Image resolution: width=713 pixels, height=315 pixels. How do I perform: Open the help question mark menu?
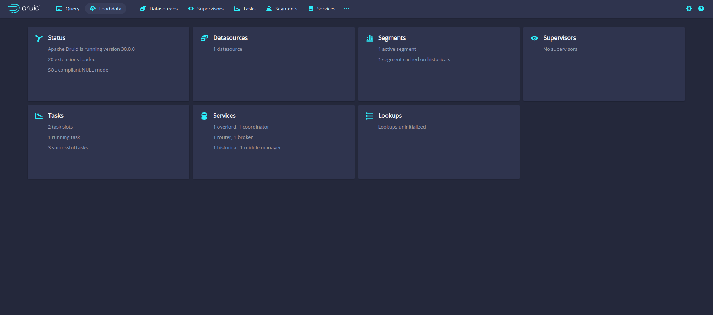pyautogui.click(x=701, y=9)
